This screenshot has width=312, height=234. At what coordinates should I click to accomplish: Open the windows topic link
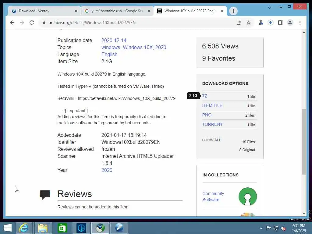point(111,47)
